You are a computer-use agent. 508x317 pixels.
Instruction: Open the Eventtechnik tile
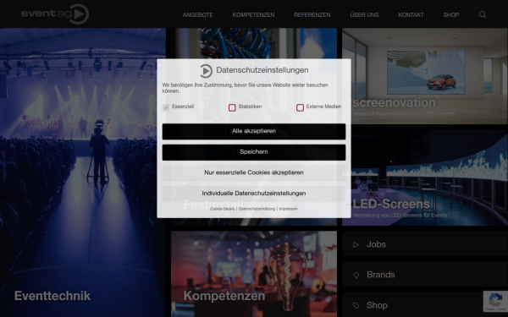pyautogui.click(x=83, y=172)
